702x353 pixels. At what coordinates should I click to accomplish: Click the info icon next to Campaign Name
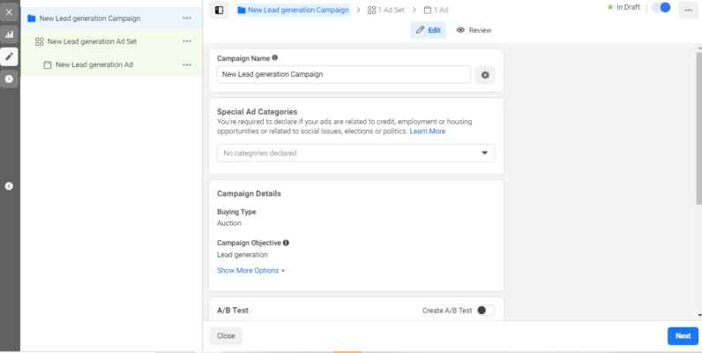(275, 57)
